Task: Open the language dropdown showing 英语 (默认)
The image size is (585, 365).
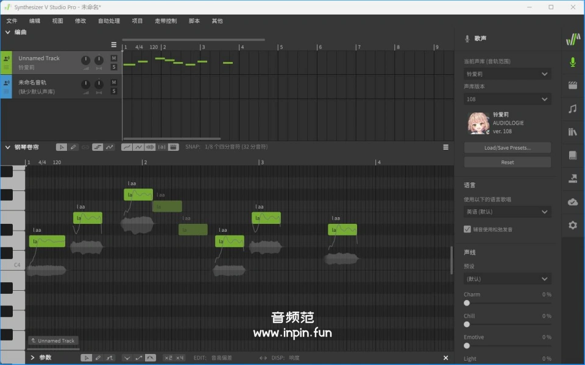Action: [x=508, y=212]
